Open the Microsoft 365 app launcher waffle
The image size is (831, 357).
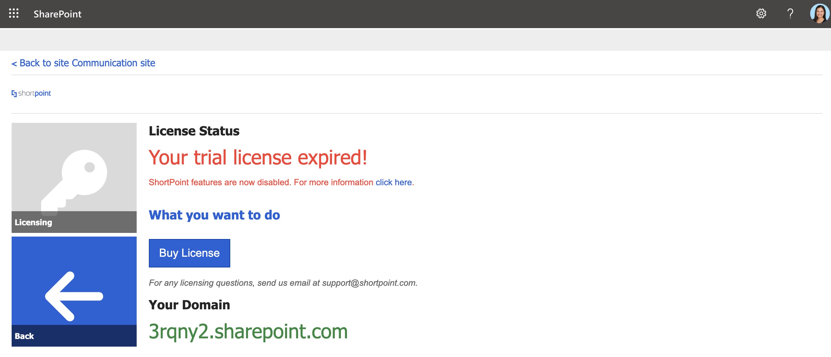point(13,13)
